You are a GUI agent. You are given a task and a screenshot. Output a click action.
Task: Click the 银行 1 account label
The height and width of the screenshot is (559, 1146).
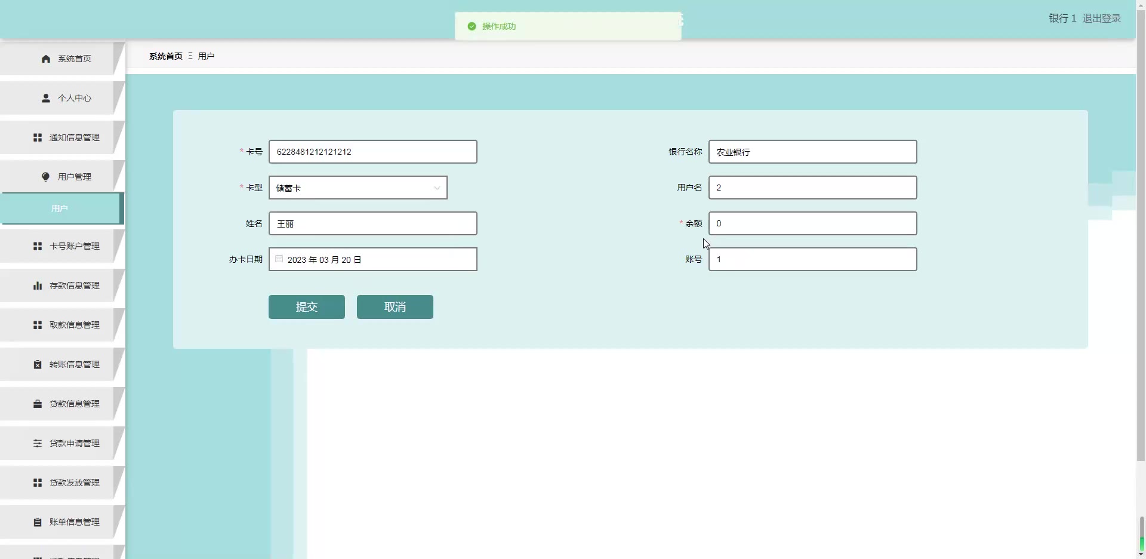tap(1062, 19)
